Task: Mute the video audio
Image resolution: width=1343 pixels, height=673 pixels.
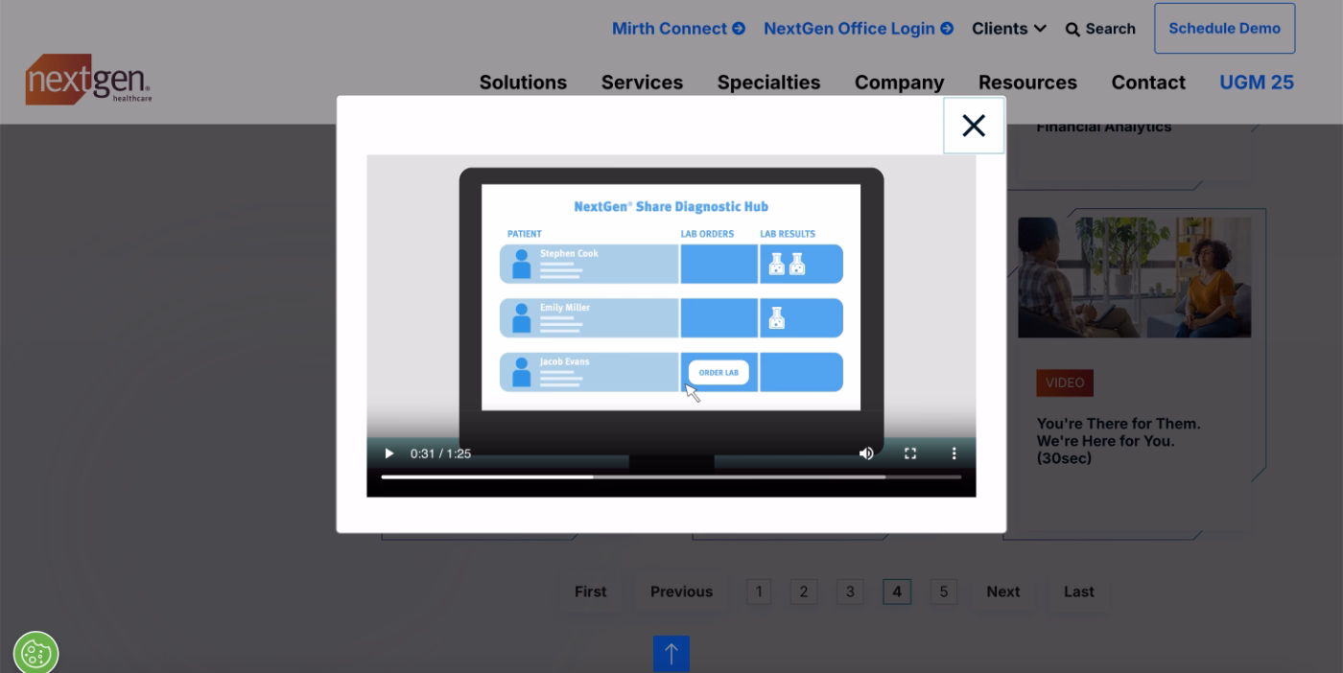Action: (x=866, y=453)
